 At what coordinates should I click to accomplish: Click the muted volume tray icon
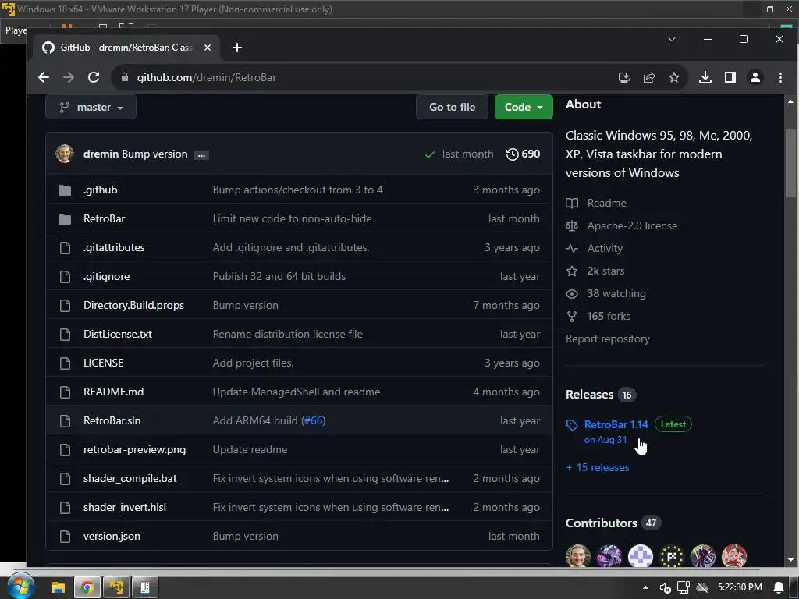pyautogui.click(x=665, y=588)
